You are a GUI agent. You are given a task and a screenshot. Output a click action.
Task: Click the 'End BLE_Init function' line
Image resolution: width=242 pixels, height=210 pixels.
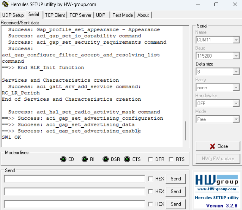tap(43, 67)
